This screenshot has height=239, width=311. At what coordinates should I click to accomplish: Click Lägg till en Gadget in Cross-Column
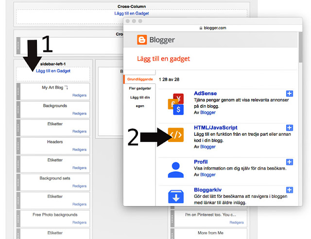[132, 13]
